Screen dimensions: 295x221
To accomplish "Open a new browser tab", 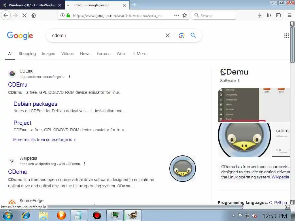I will (134, 5).
